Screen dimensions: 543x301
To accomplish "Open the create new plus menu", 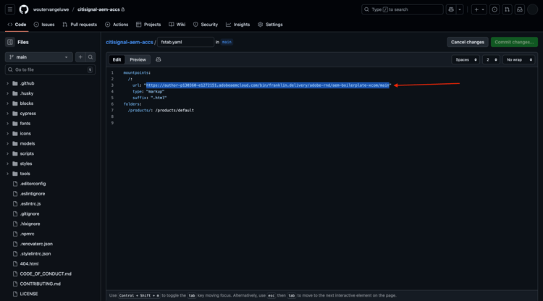I will (x=479, y=9).
